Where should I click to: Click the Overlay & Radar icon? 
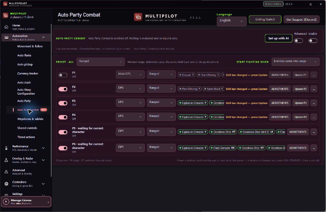(x=6, y=160)
